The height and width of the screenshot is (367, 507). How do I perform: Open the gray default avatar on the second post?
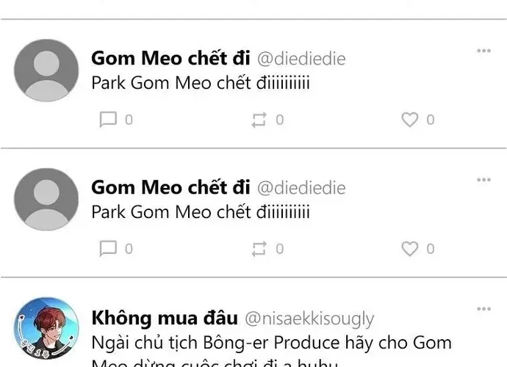[46, 200]
